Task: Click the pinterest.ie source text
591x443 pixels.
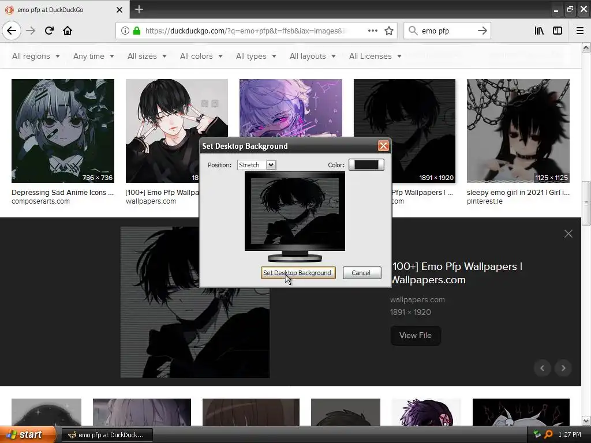Action: point(485,201)
